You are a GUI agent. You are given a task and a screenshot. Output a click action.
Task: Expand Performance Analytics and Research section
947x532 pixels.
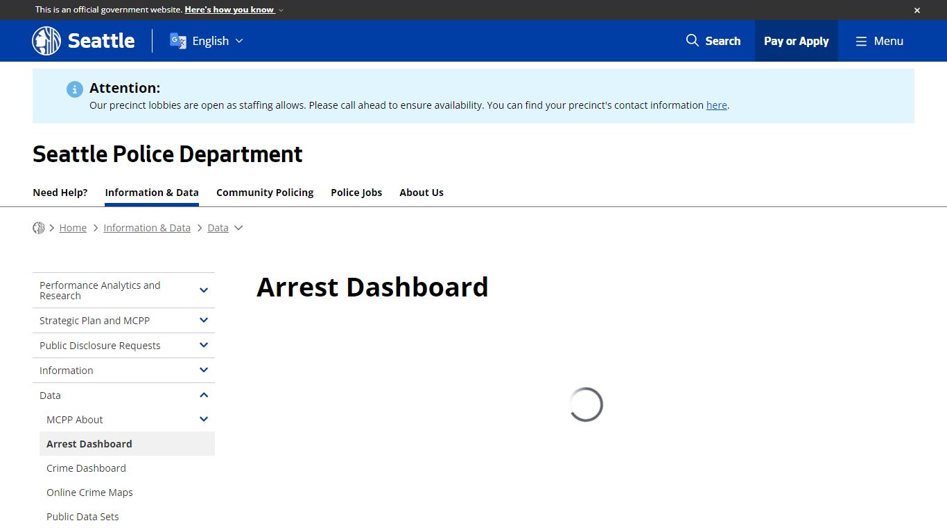click(x=204, y=290)
